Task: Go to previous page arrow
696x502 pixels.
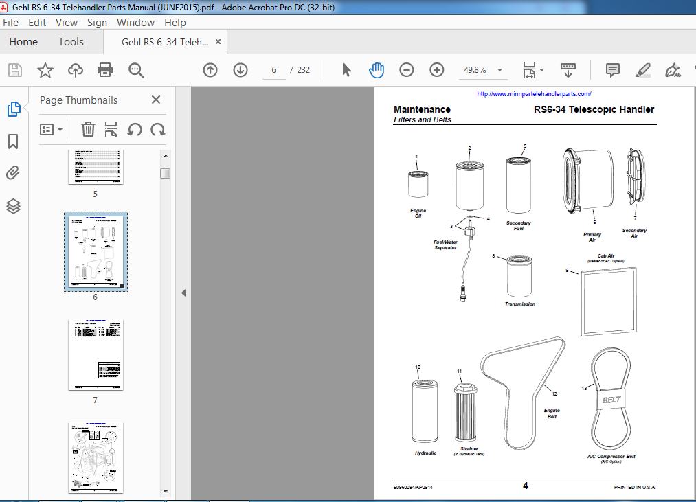Action: pos(210,70)
